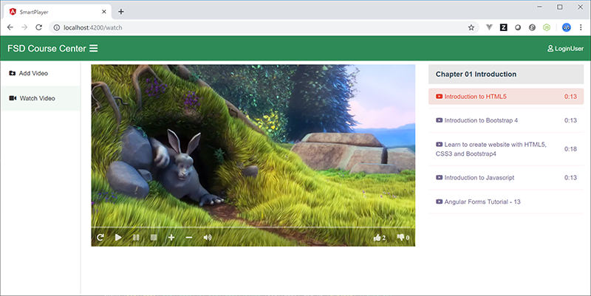Screen dimensions: 591x296
Task: Open Angular Forms Tutorial - 13 video
Action: click(x=506, y=202)
